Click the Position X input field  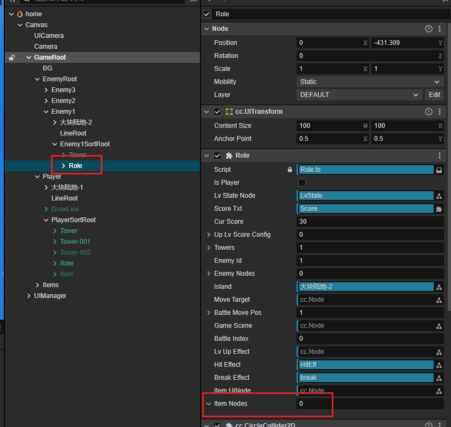coord(332,43)
